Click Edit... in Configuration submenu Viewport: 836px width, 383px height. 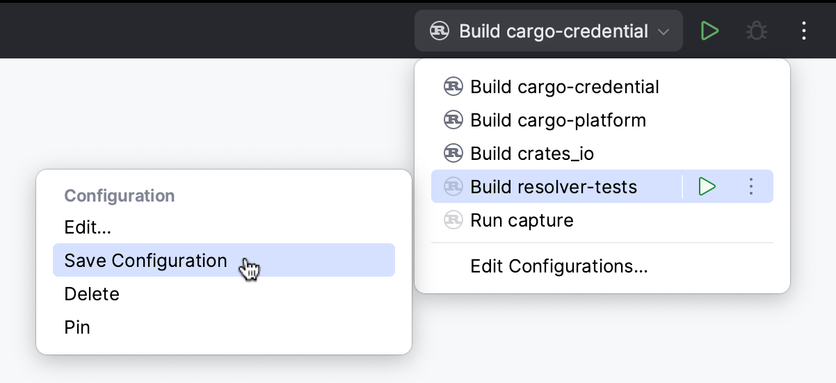click(x=88, y=227)
